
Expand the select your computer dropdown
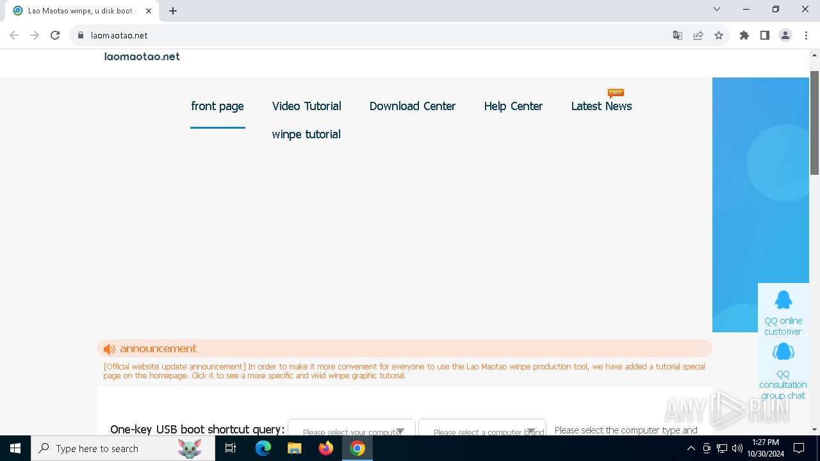click(x=352, y=427)
